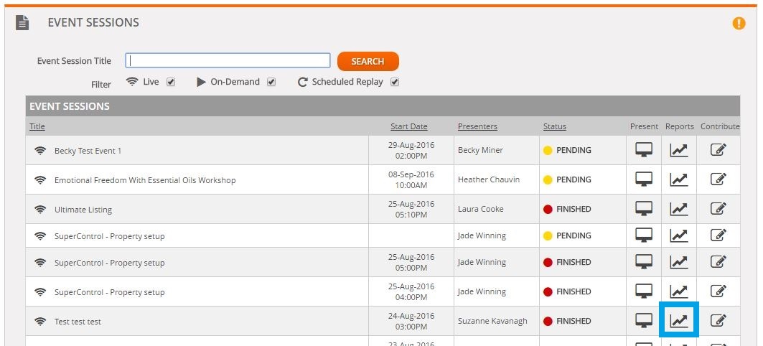Viewport: 763px width, 346px height.
Task: Click presenter name Becky Miner
Action: point(480,150)
